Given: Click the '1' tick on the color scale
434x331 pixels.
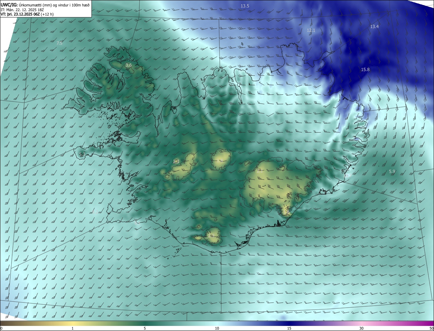Looking at the screenshot, I should click(x=73, y=329).
